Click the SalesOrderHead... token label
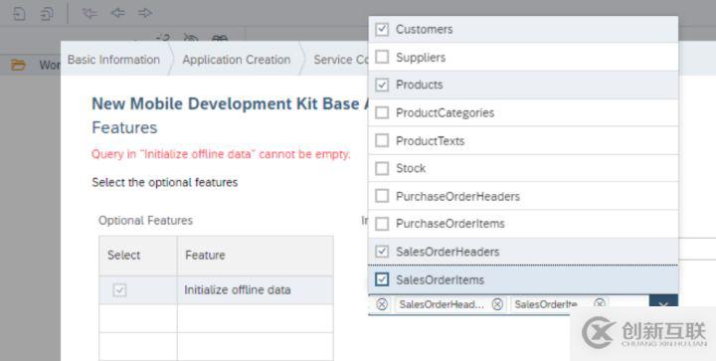 coord(442,304)
